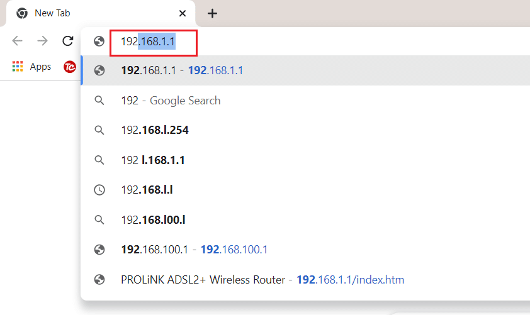Viewport: 530px width, 315px height.
Task: Click the red bookmark icon beside Apps
Action: pyautogui.click(x=70, y=67)
